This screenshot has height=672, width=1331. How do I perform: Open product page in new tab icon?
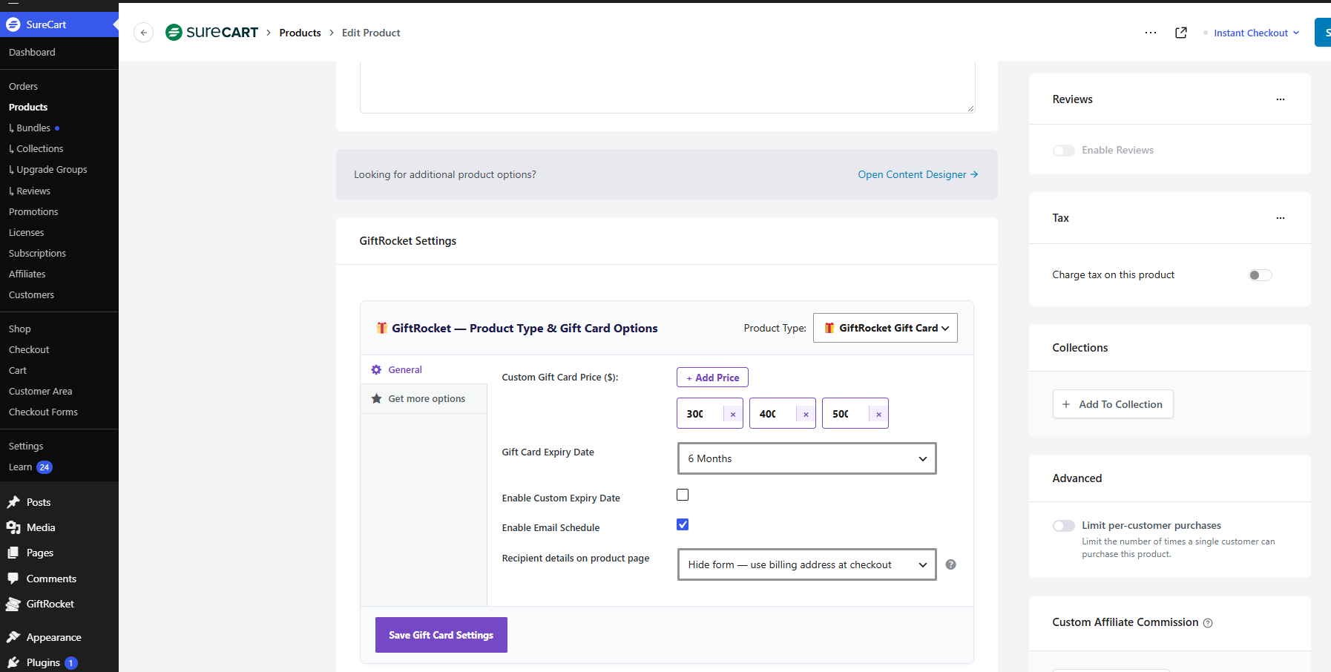(1181, 33)
